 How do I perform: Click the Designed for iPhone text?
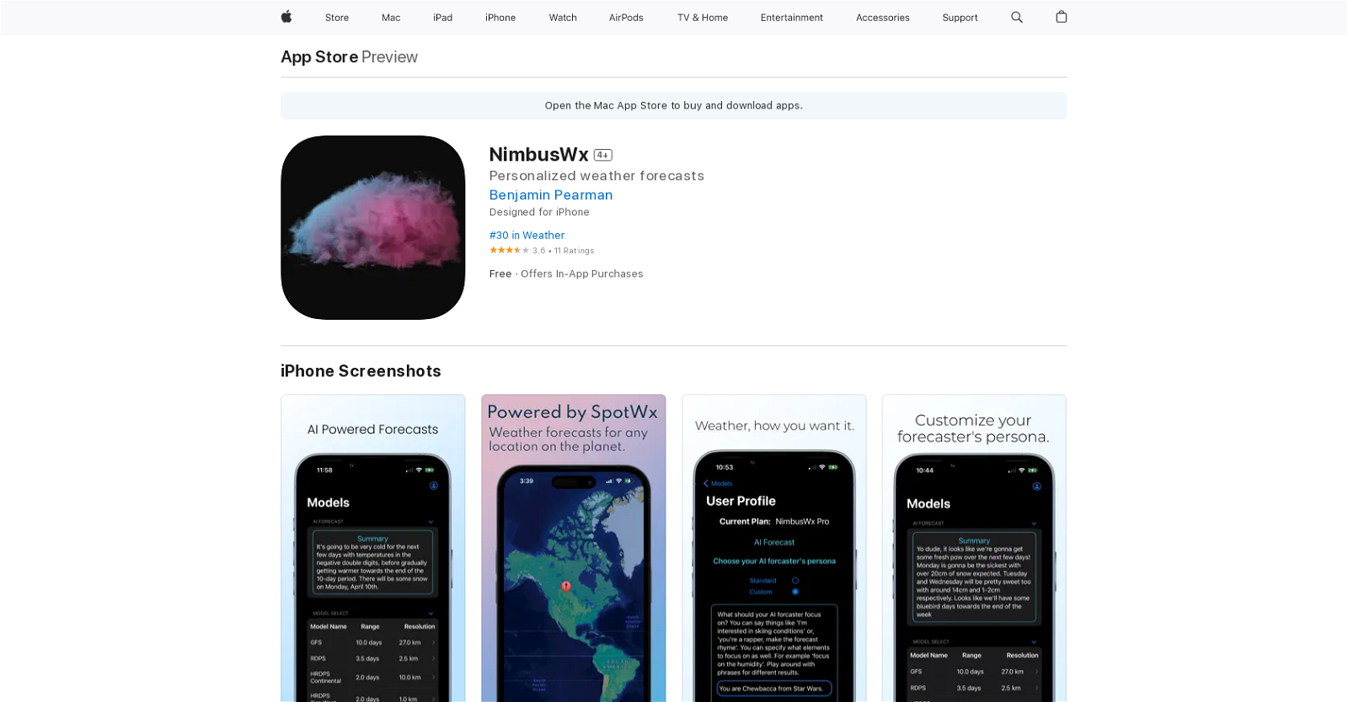pos(539,212)
